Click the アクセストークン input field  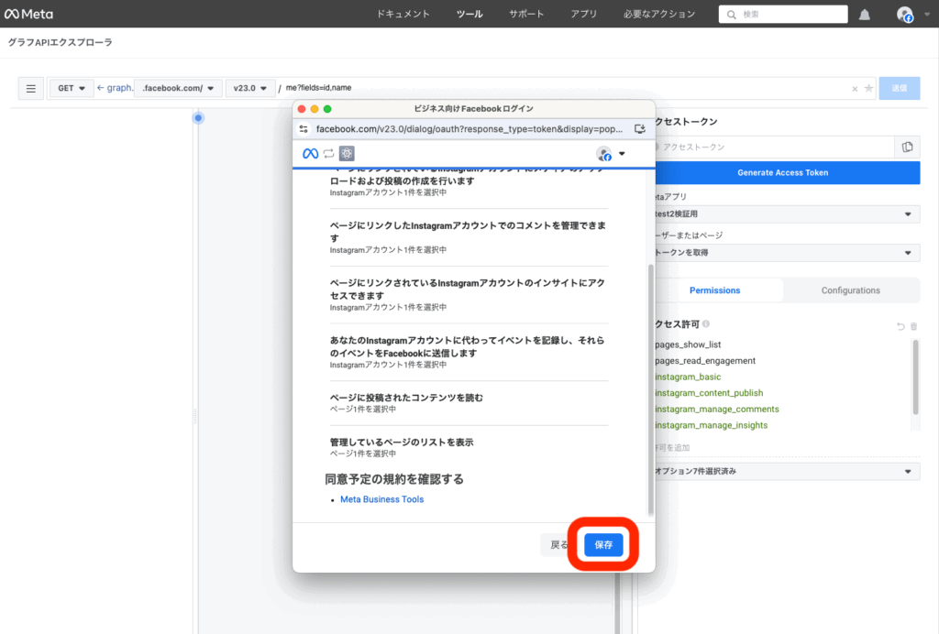point(774,147)
